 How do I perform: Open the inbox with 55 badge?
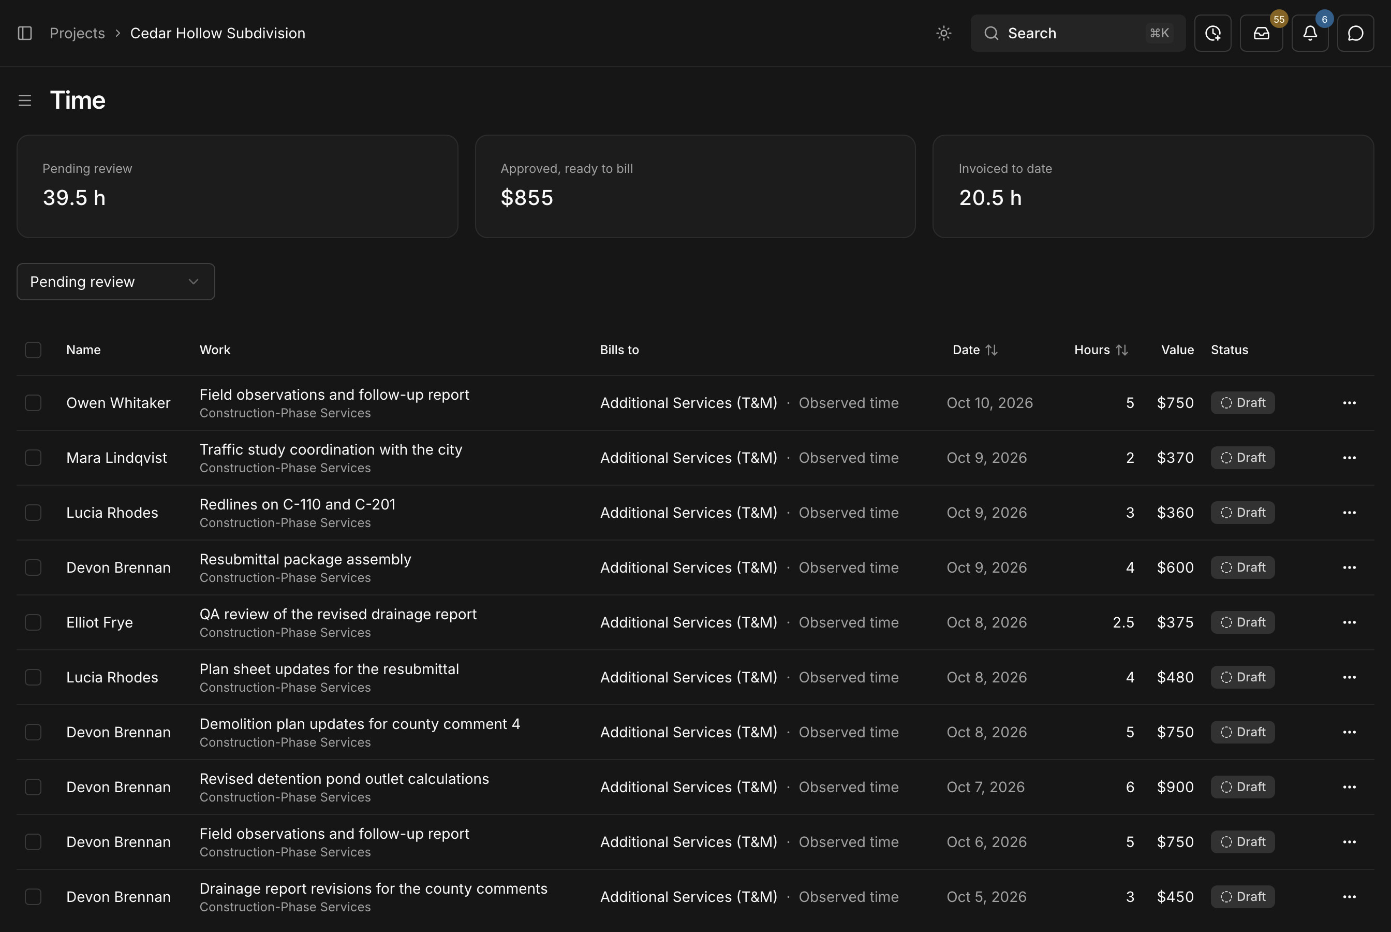point(1262,33)
